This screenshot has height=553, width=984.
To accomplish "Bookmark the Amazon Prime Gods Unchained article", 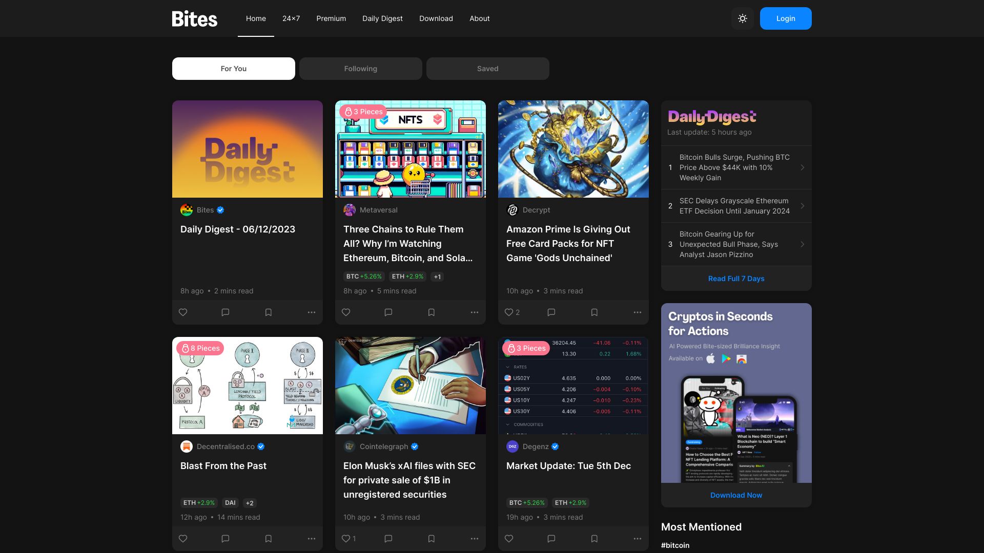I will click(594, 312).
